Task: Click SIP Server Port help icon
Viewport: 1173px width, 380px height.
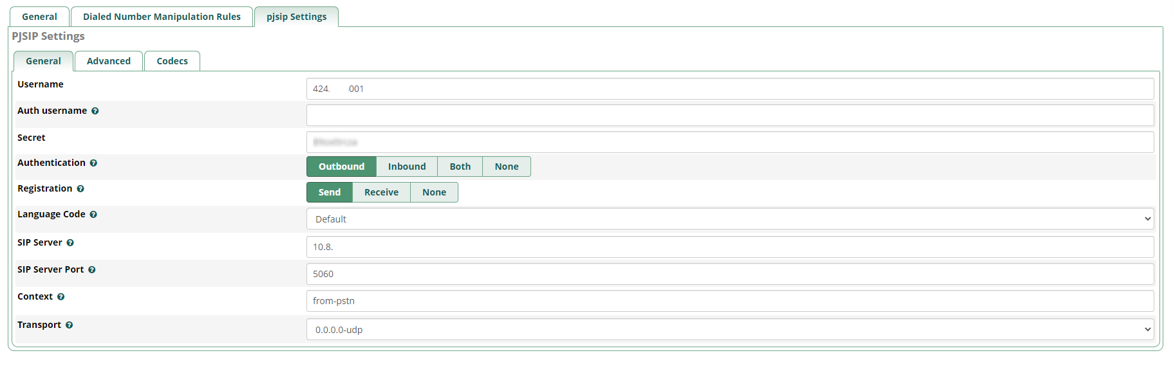Action: 92,270
